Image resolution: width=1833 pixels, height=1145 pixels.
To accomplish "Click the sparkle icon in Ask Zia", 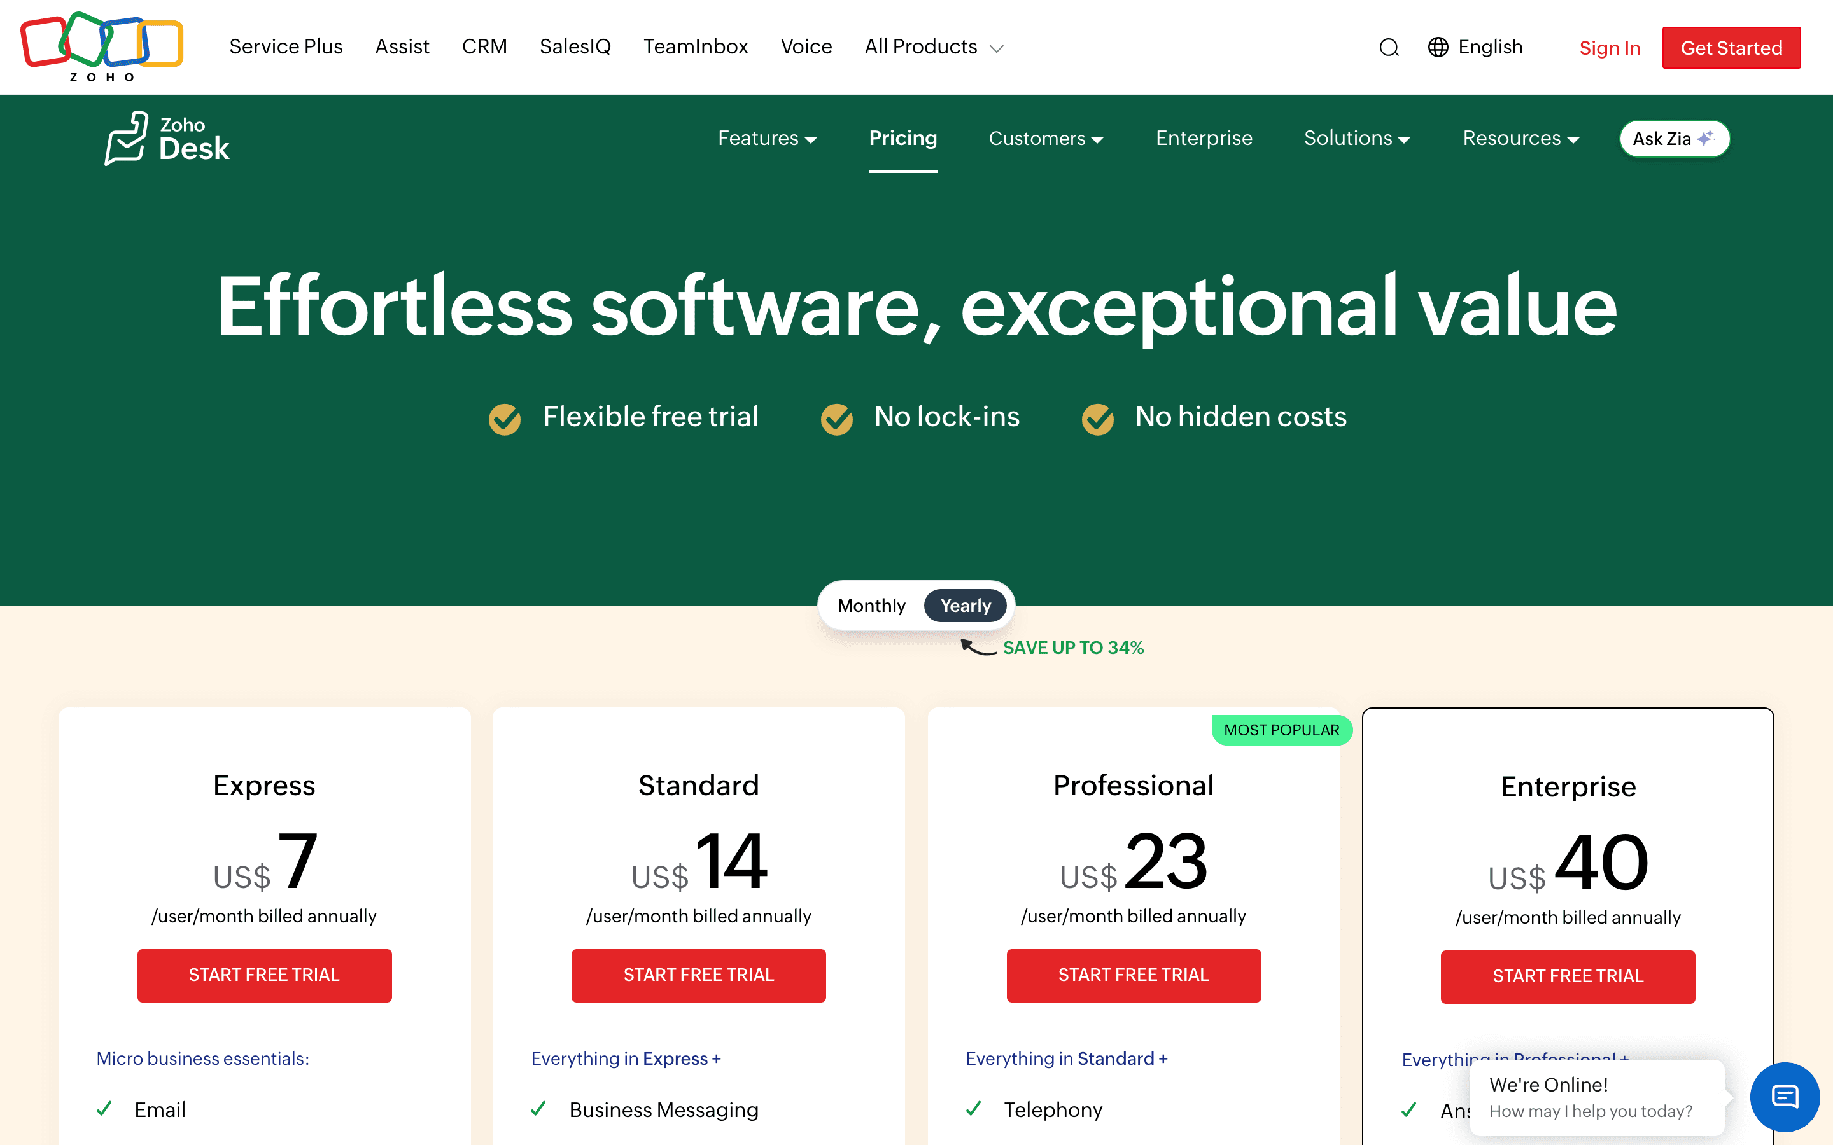I will click(x=1705, y=139).
